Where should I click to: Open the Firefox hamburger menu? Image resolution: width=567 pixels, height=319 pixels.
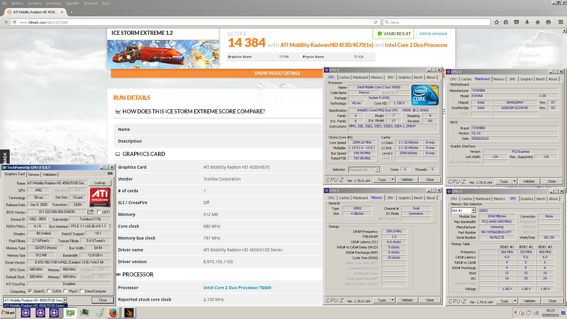click(x=561, y=22)
